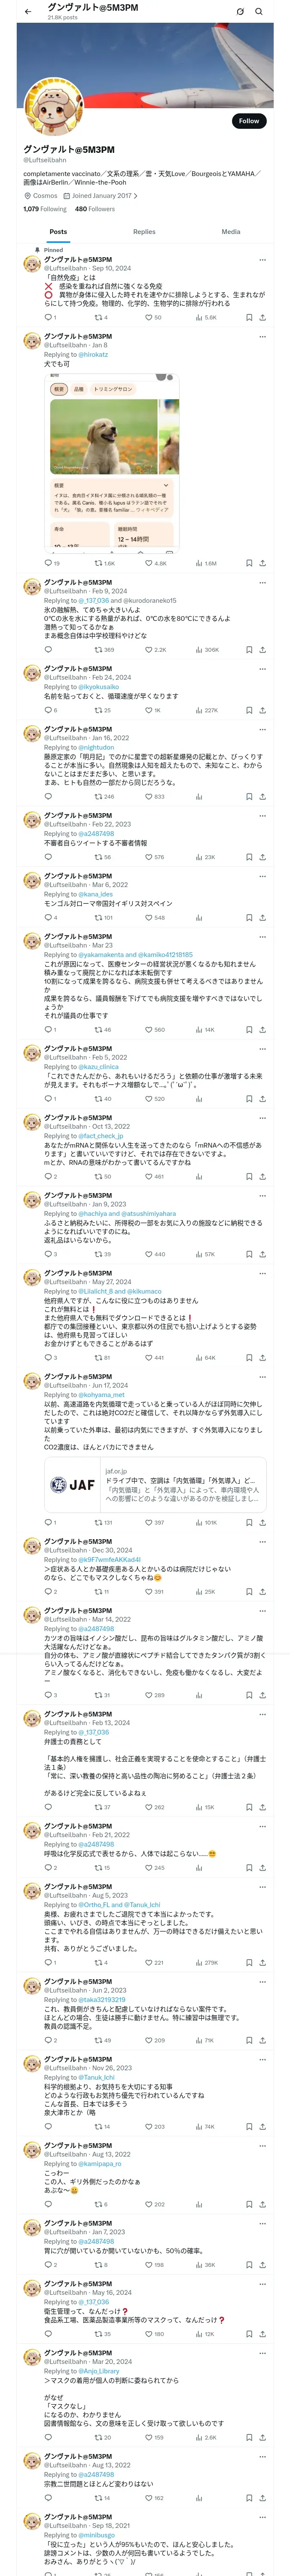View analytics of the Jan 8 dog post
Image resolution: width=290 pixels, height=2576 pixels.
(x=206, y=563)
